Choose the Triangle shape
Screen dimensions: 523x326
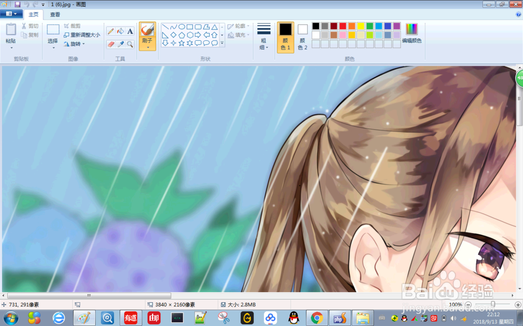pyautogui.click(x=214, y=27)
